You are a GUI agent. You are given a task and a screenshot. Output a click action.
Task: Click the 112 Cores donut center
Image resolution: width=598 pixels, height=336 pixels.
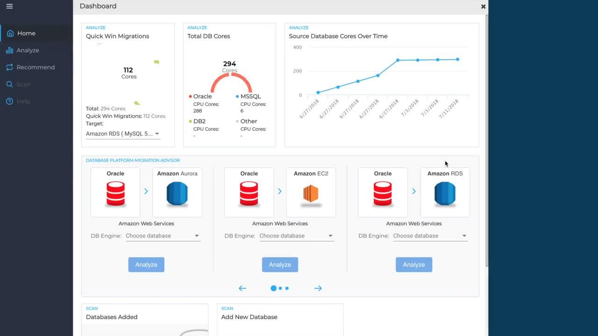(128, 73)
